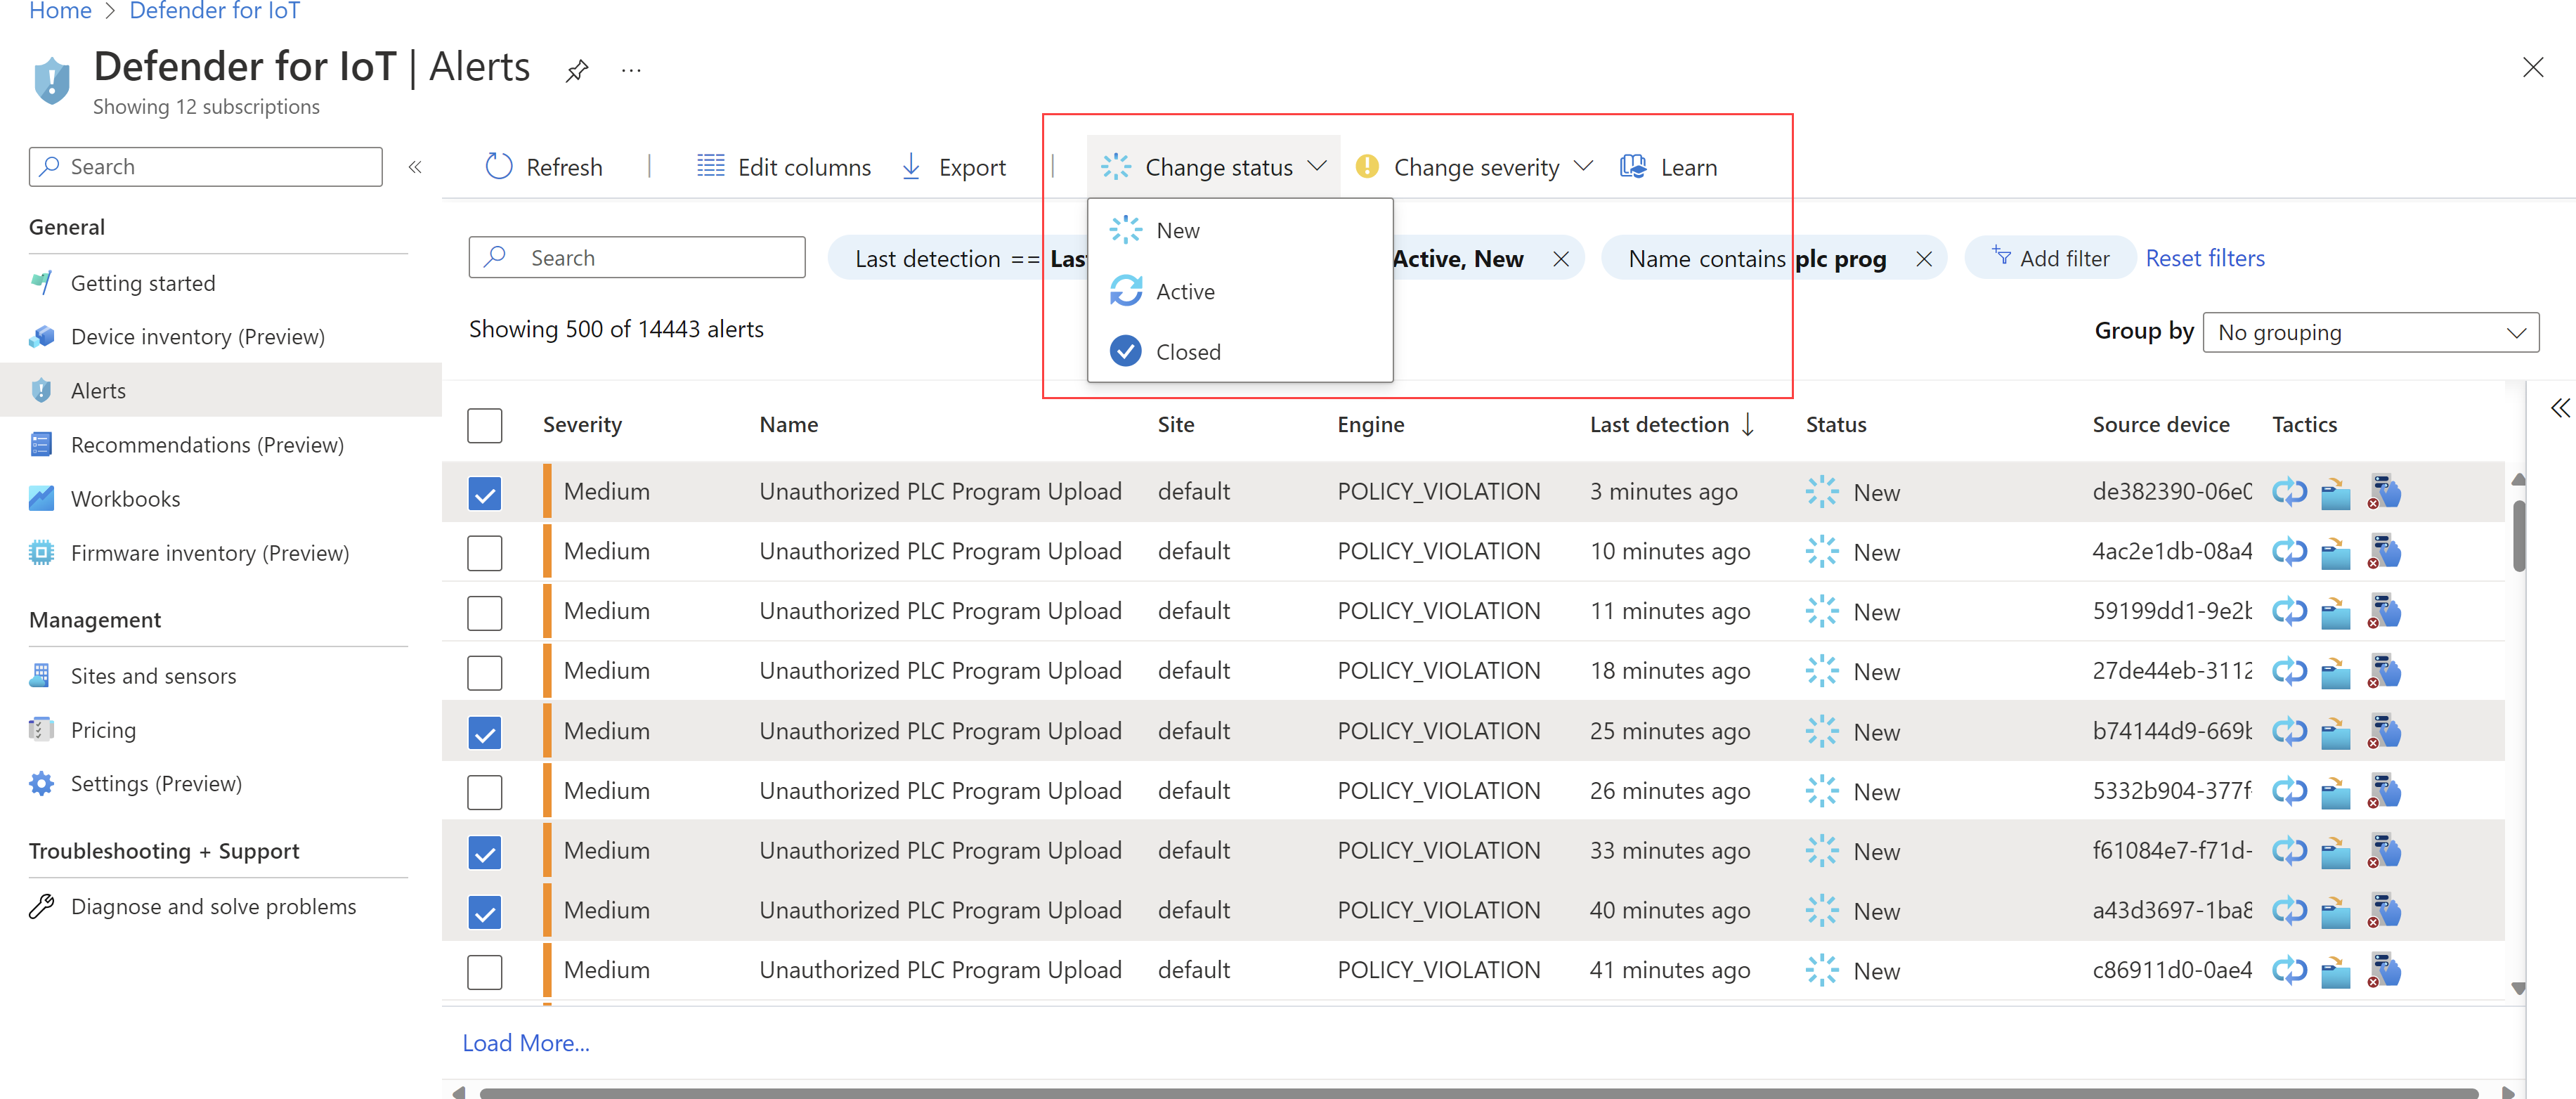Open the Learn book icon
The image size is (2576, 1099).
tap(1633, 167)
